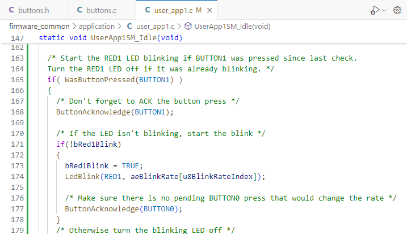The width and height of the screenshot is (407, 234).
Task: Click the comment on line 176
Action: pyautogui.click(x=231, y=198)
